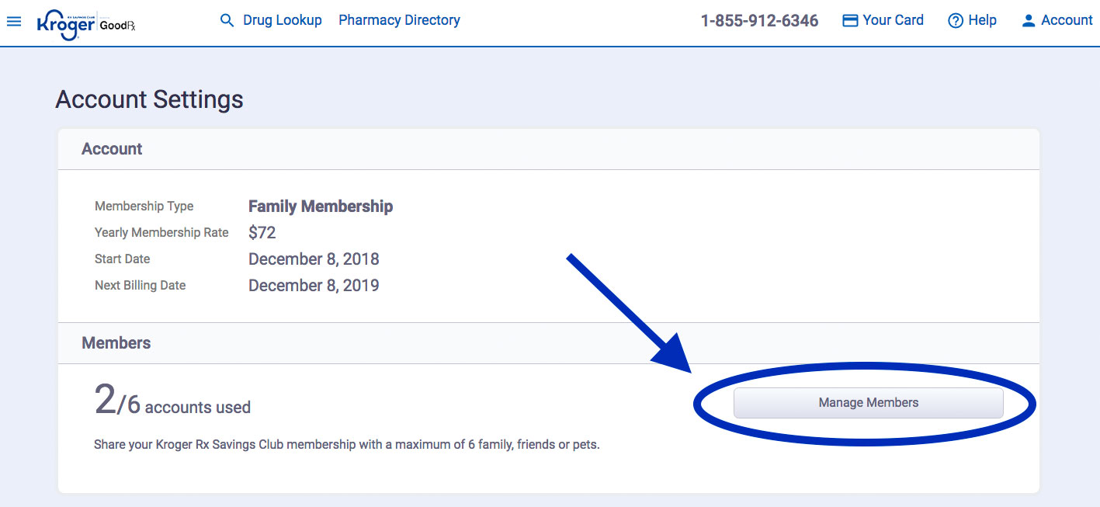The height and width of the screenshot is (507, 1100).
Task: Click the Account Settings page heading
Action: coord(150,99)
